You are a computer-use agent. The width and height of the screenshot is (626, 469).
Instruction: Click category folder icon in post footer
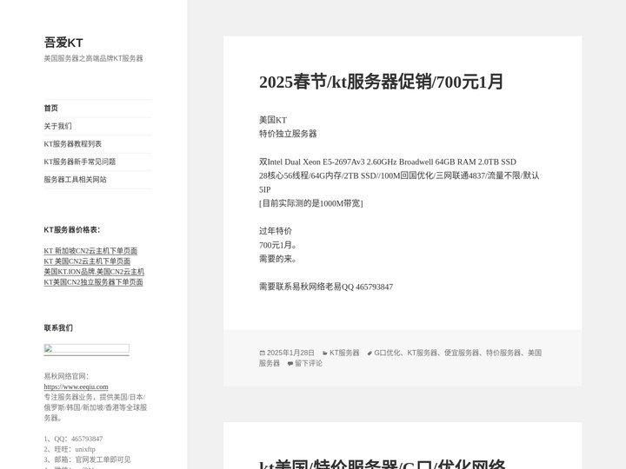pos(325,353)
